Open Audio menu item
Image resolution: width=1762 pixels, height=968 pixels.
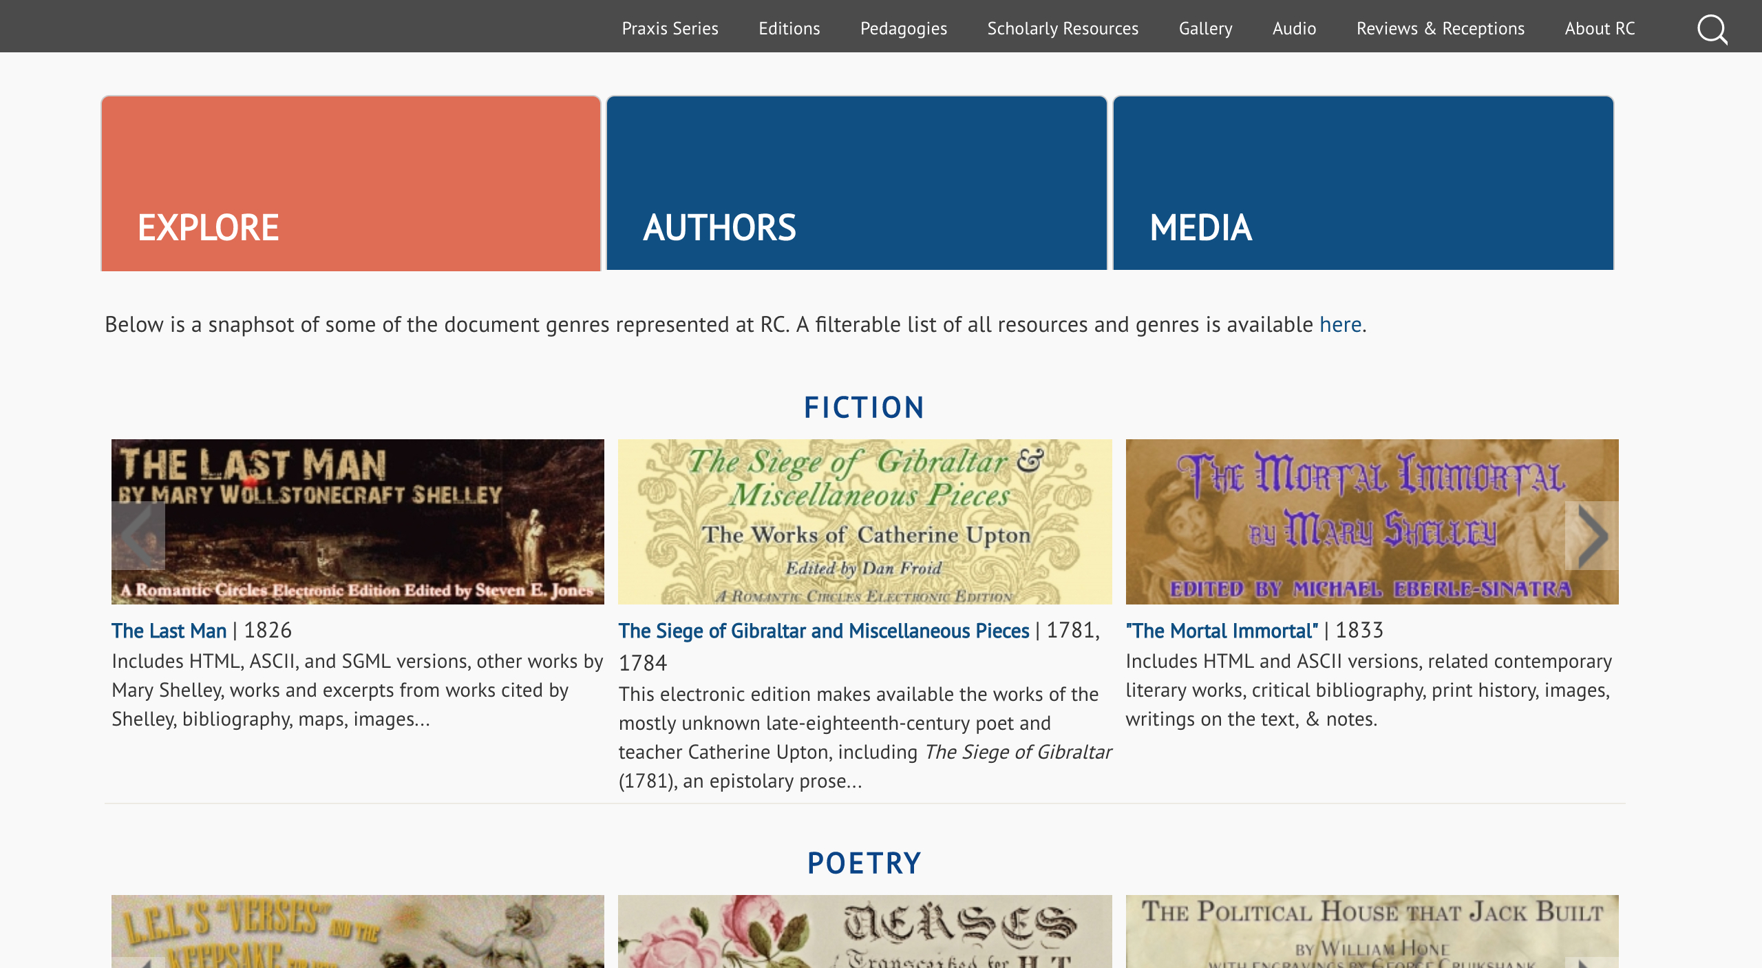pyautogui.click(x=1294, y=28)
